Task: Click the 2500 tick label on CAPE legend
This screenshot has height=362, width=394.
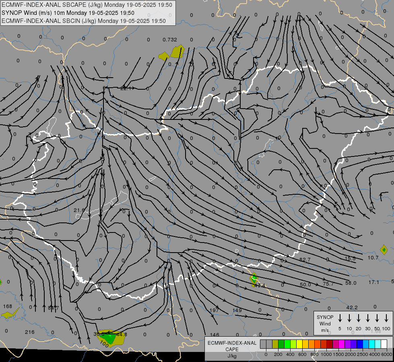Action: [x=362, y=354]
